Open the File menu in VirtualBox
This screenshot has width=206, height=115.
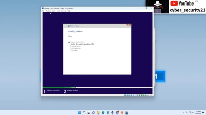click(x=43, y=11)
